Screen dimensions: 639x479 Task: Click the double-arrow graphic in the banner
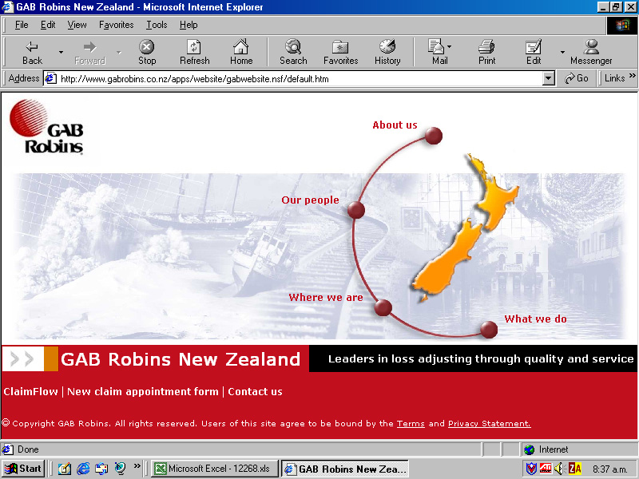(22, 358)
